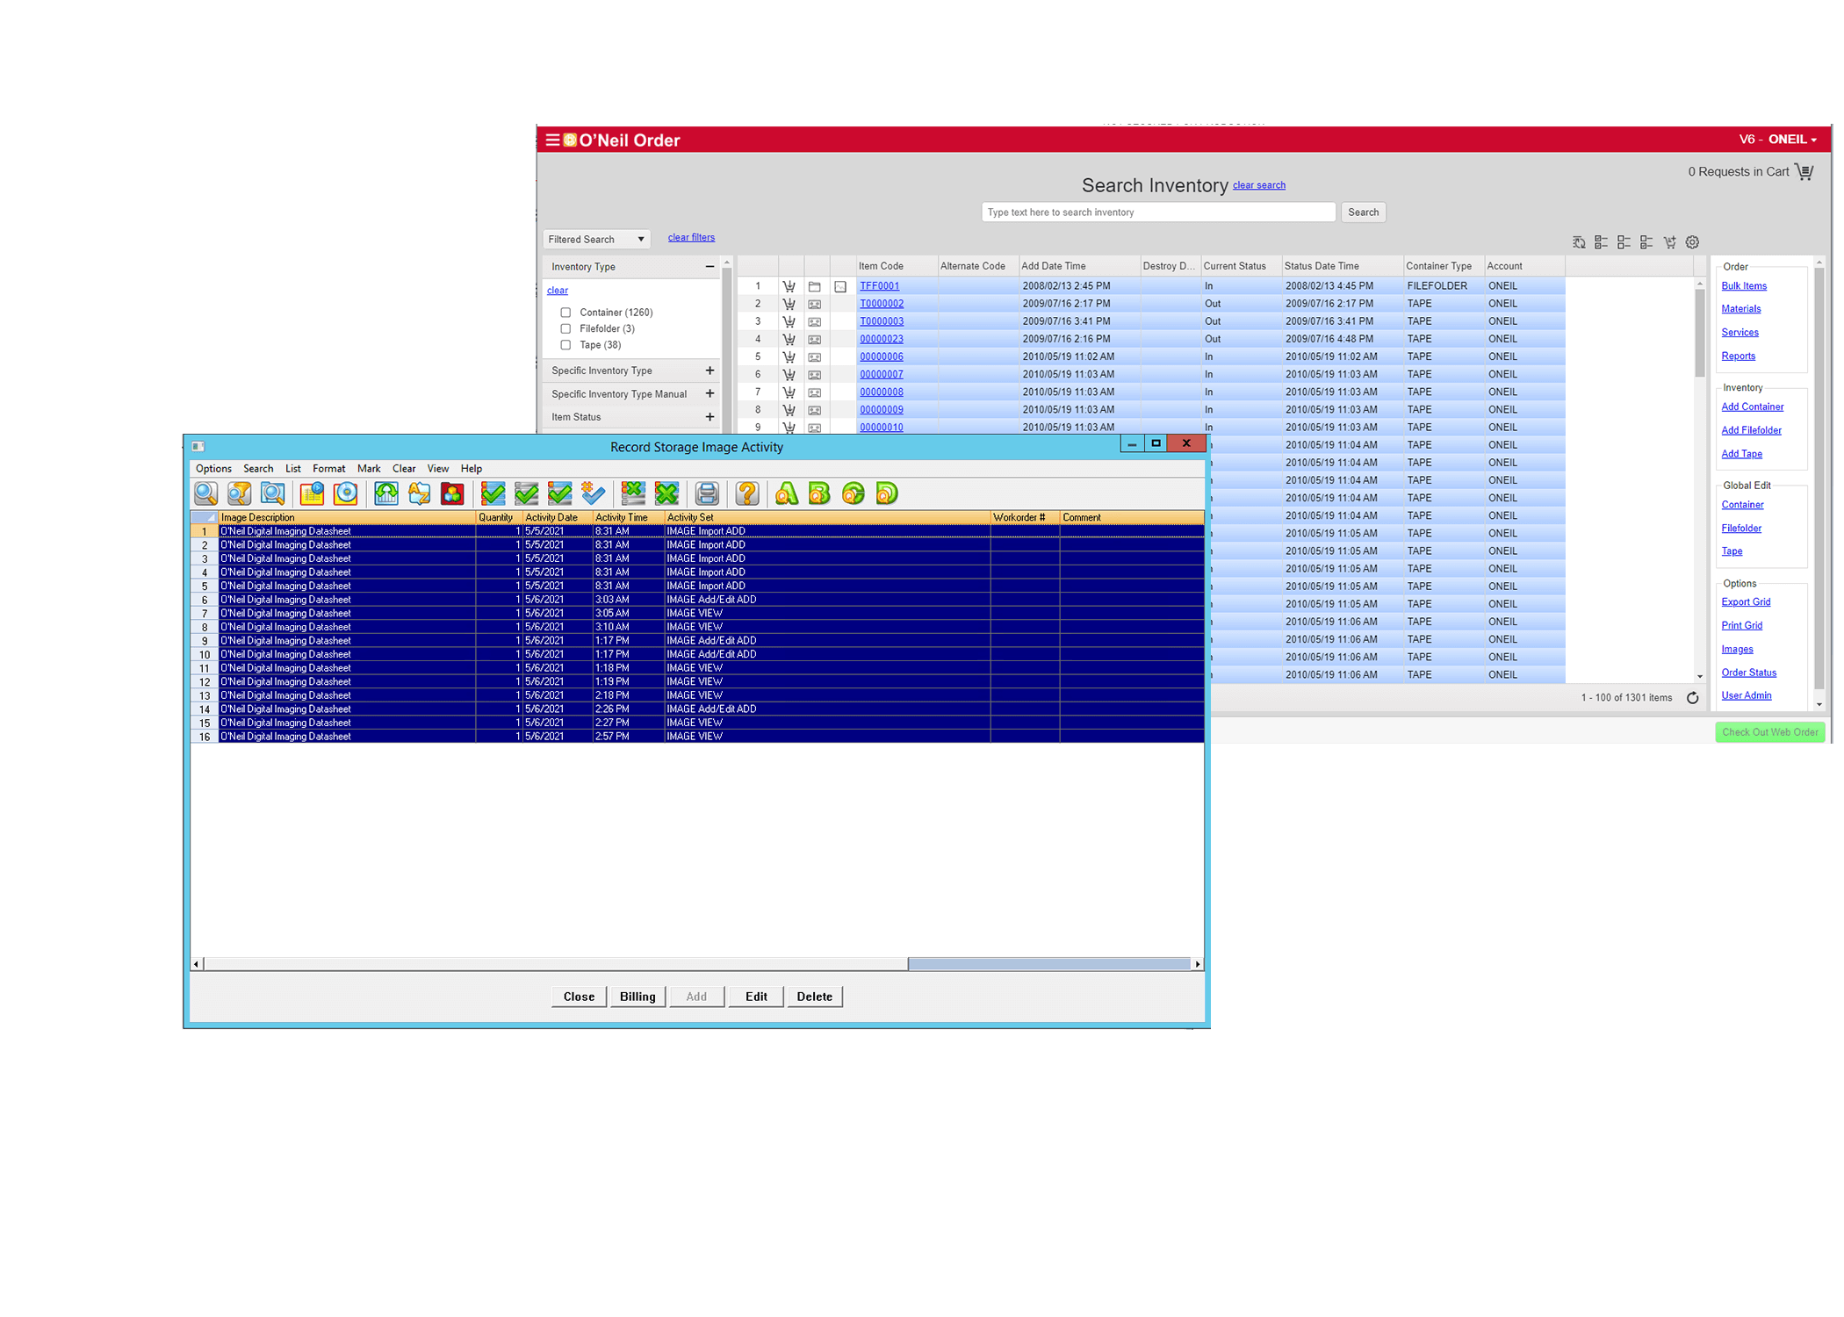Click the select-all checked list icon above grid

point(1601,242)
